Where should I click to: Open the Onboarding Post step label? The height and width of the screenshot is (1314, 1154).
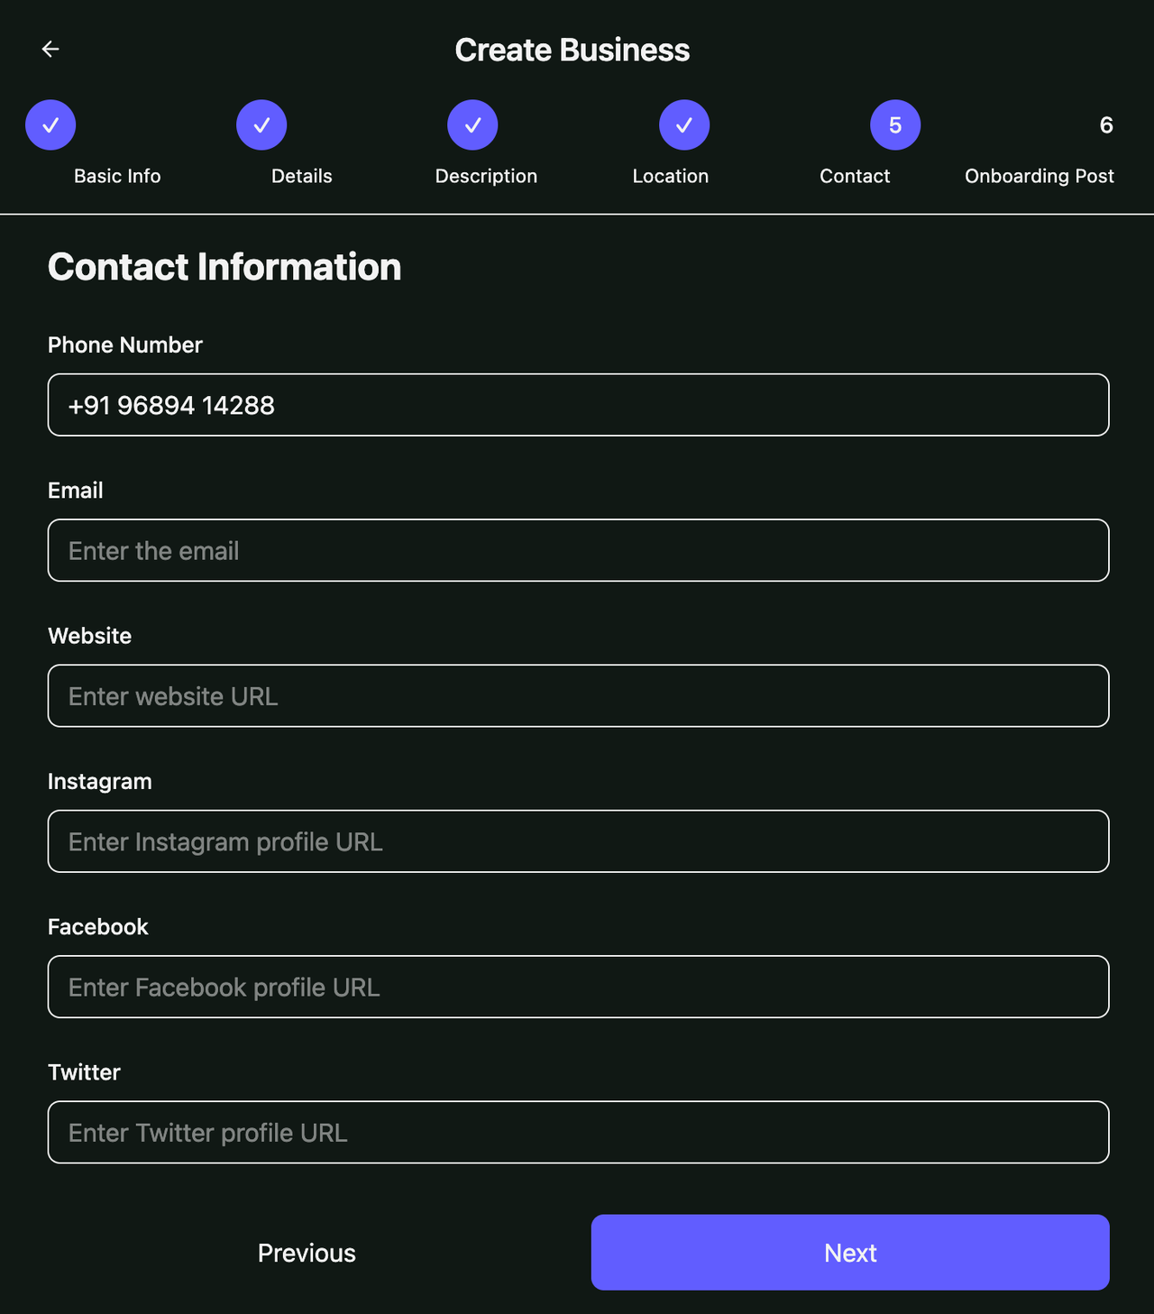point(1040,177)
